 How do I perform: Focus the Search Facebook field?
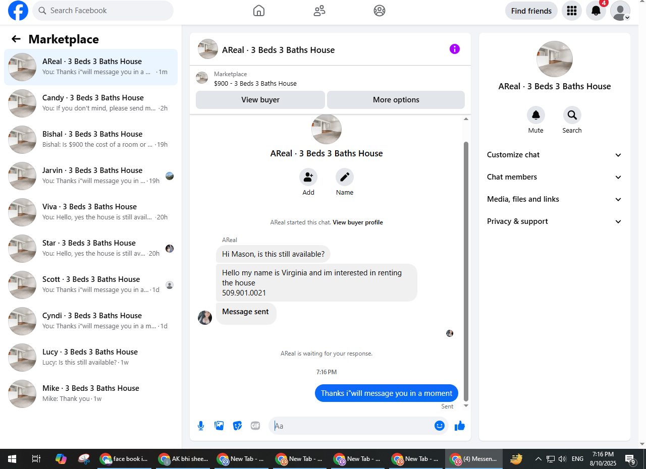[103, 11]
